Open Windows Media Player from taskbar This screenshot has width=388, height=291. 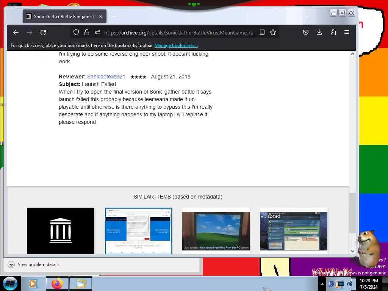33,283
